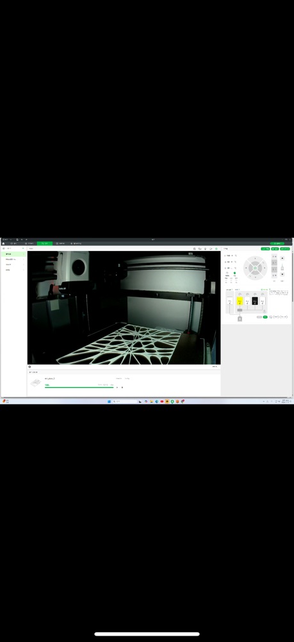Click the extruder up arrow button
The height and width of the screenshot is (642, 294).
(282, 258)
